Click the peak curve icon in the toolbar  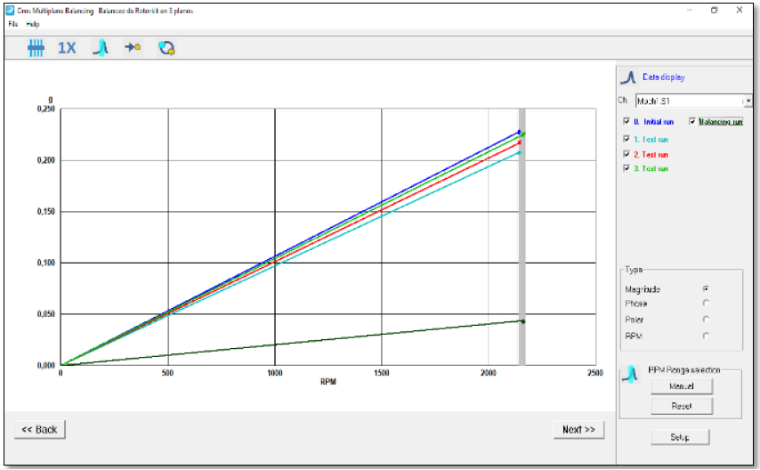point(101,48)
